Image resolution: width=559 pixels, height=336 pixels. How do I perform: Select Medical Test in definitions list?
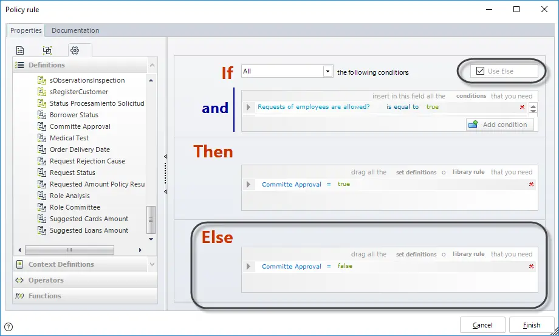pos(69,138)
